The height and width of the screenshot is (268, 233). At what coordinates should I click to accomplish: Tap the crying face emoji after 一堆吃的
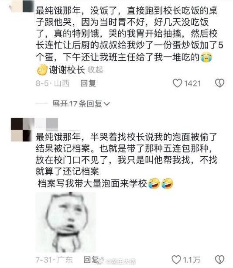click(206, 58)
